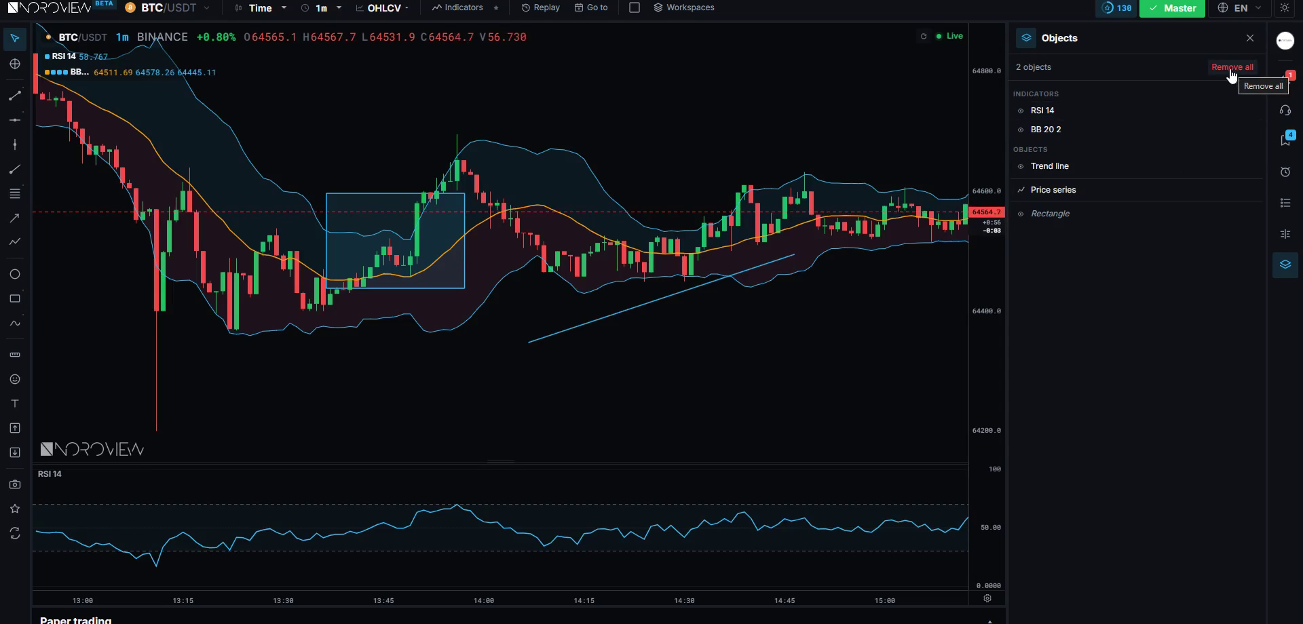
Task: Click the 130 points badge button
Action: pyautogui.click(x=1116, y=8)
